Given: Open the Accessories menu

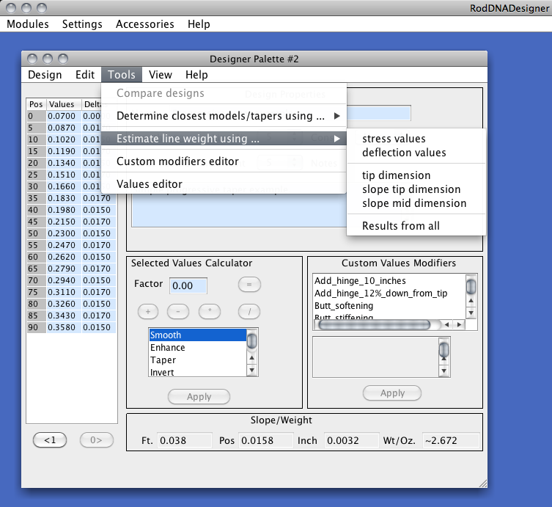Looking at the screenshot, I should (x=144, y=24).
